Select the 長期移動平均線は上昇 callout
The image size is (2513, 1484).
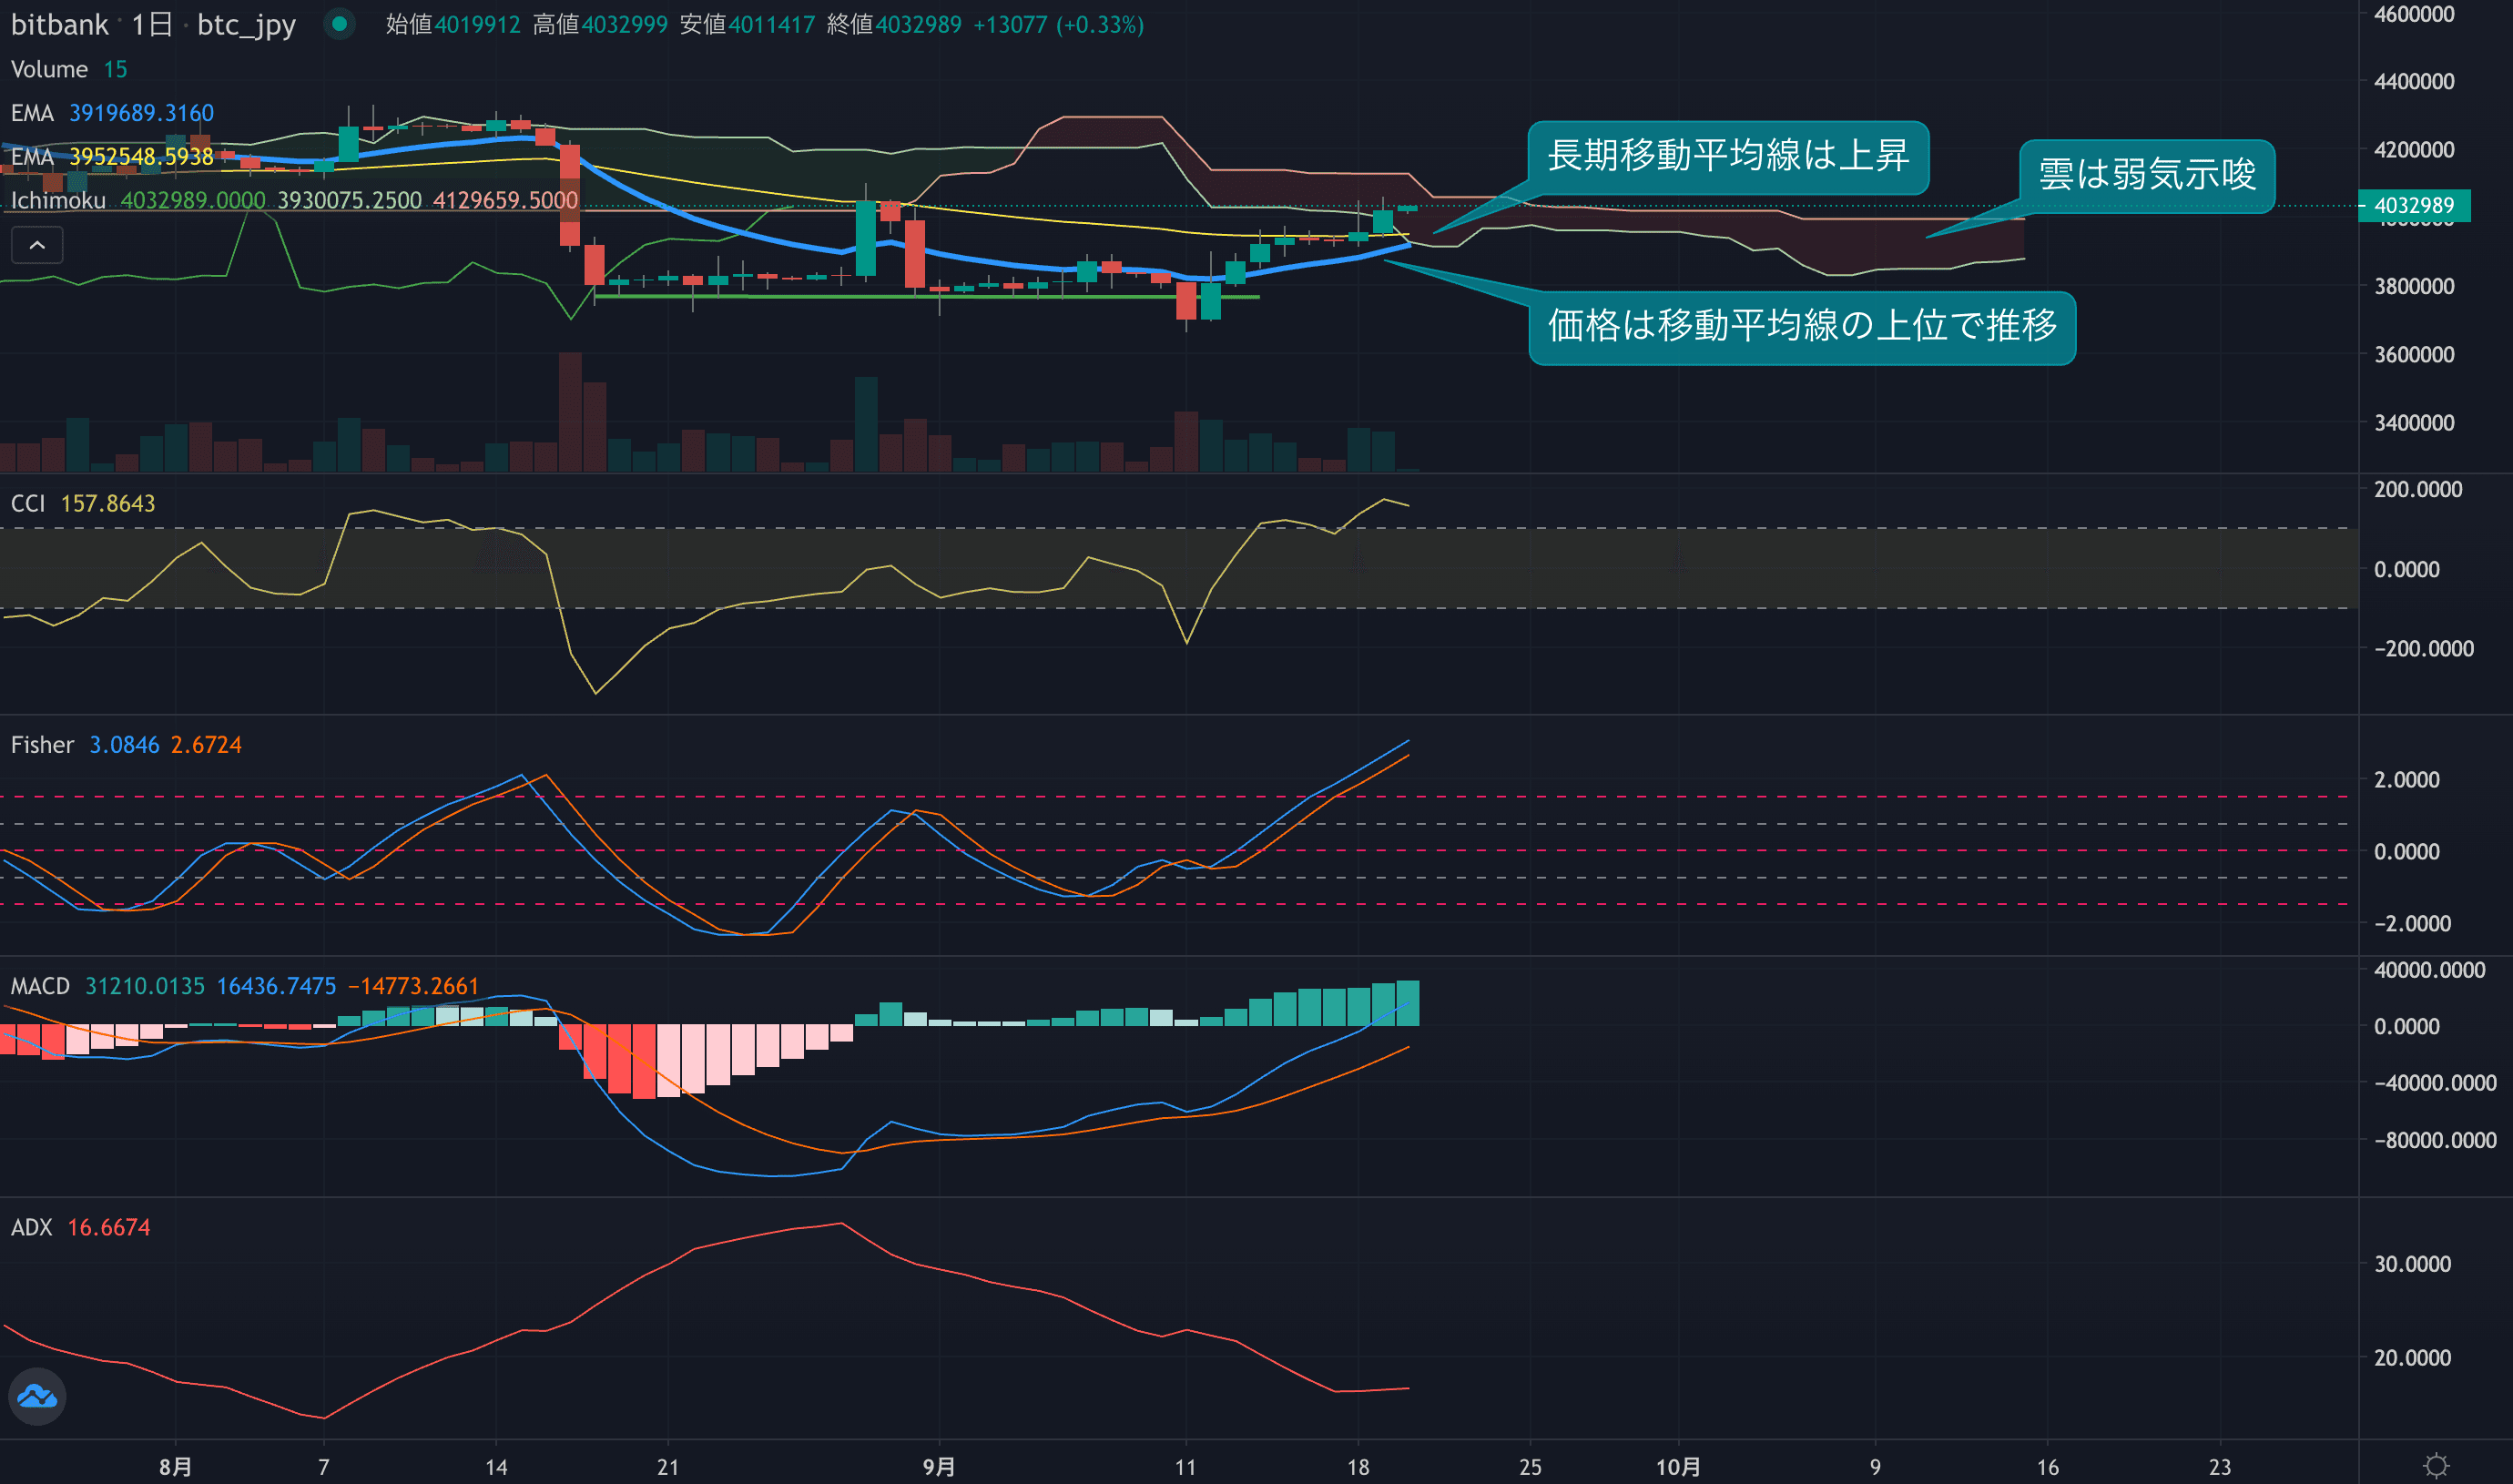[1727, 156]
